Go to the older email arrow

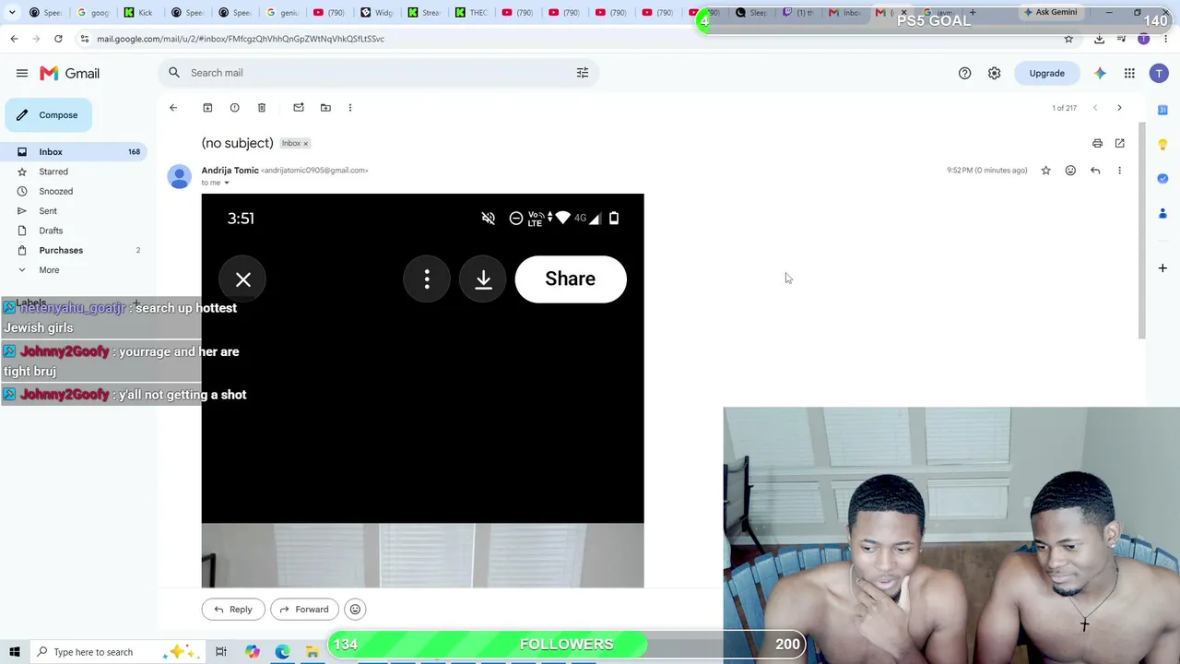[x=1119, y=108]
